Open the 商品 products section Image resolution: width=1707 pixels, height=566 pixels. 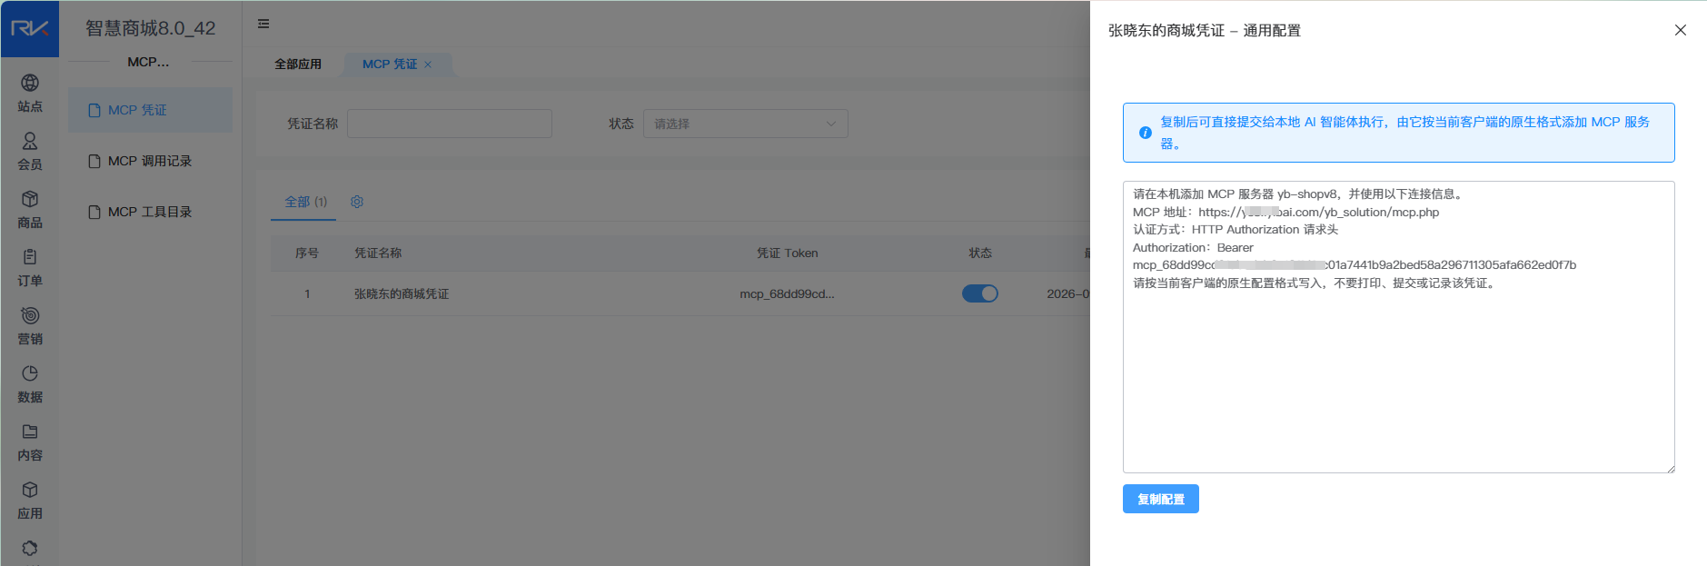30,210
